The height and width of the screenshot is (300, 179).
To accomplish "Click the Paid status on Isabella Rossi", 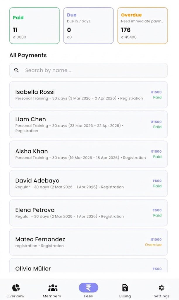I will [157, 98].
